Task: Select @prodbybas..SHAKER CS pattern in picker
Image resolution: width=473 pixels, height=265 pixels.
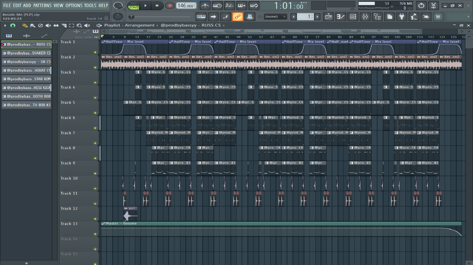Action: pyautogui.click(x=26, y=53)
